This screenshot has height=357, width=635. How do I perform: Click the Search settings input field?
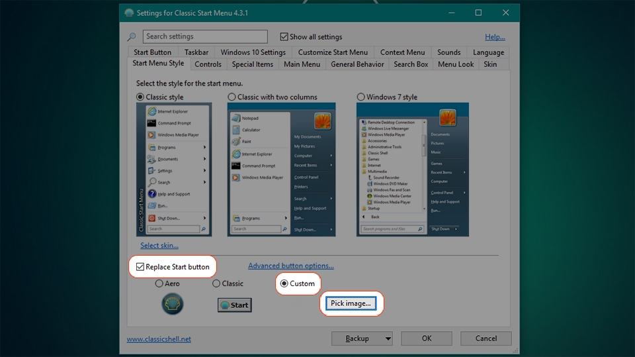point(205,36)
